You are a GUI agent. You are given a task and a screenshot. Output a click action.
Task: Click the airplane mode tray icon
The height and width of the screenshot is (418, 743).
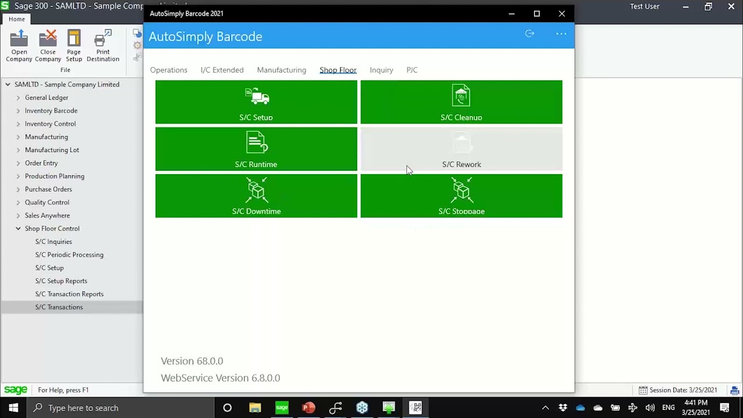tap(633, 408)
